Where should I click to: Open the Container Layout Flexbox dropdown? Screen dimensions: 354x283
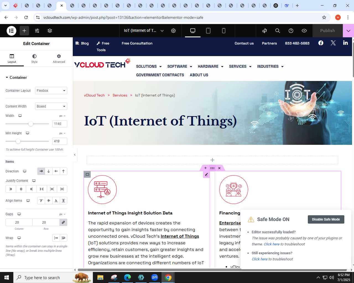[51, 91]
